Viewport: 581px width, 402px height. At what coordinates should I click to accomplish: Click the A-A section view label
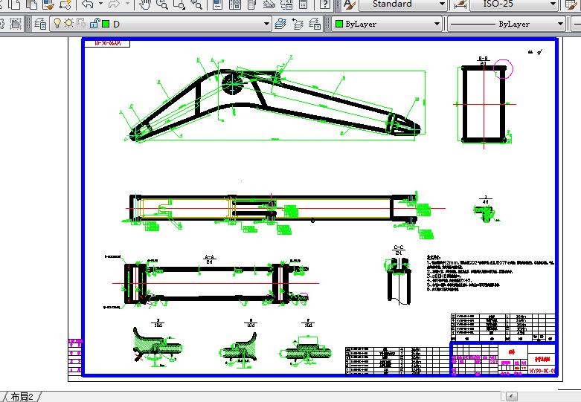point(209,259)
